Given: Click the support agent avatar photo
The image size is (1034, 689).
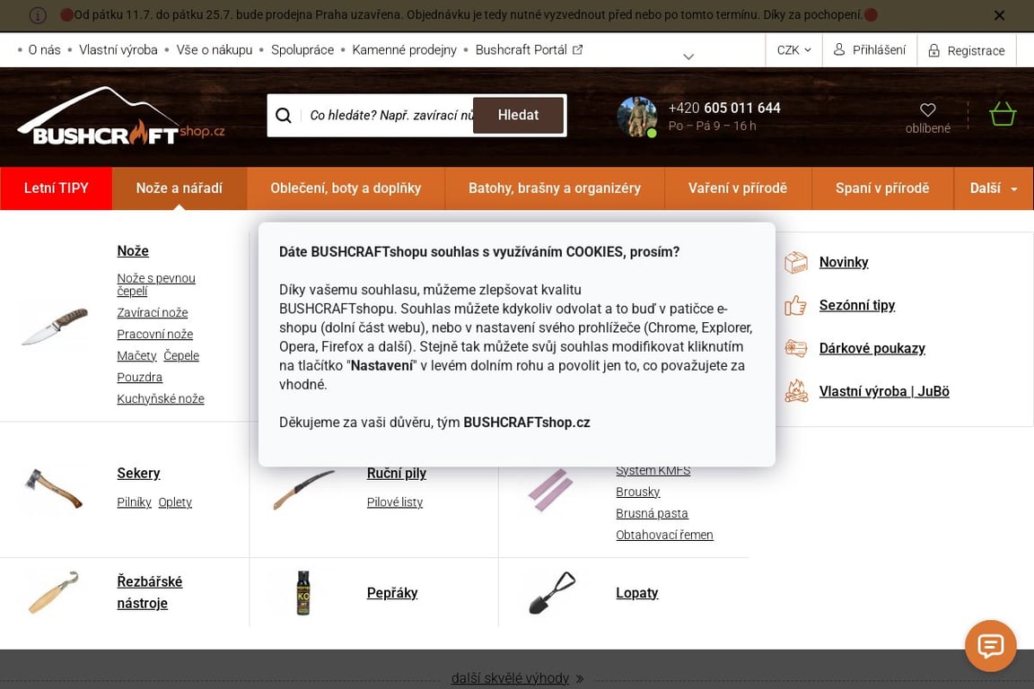Looking at the screenshot, I should (636, 117).
